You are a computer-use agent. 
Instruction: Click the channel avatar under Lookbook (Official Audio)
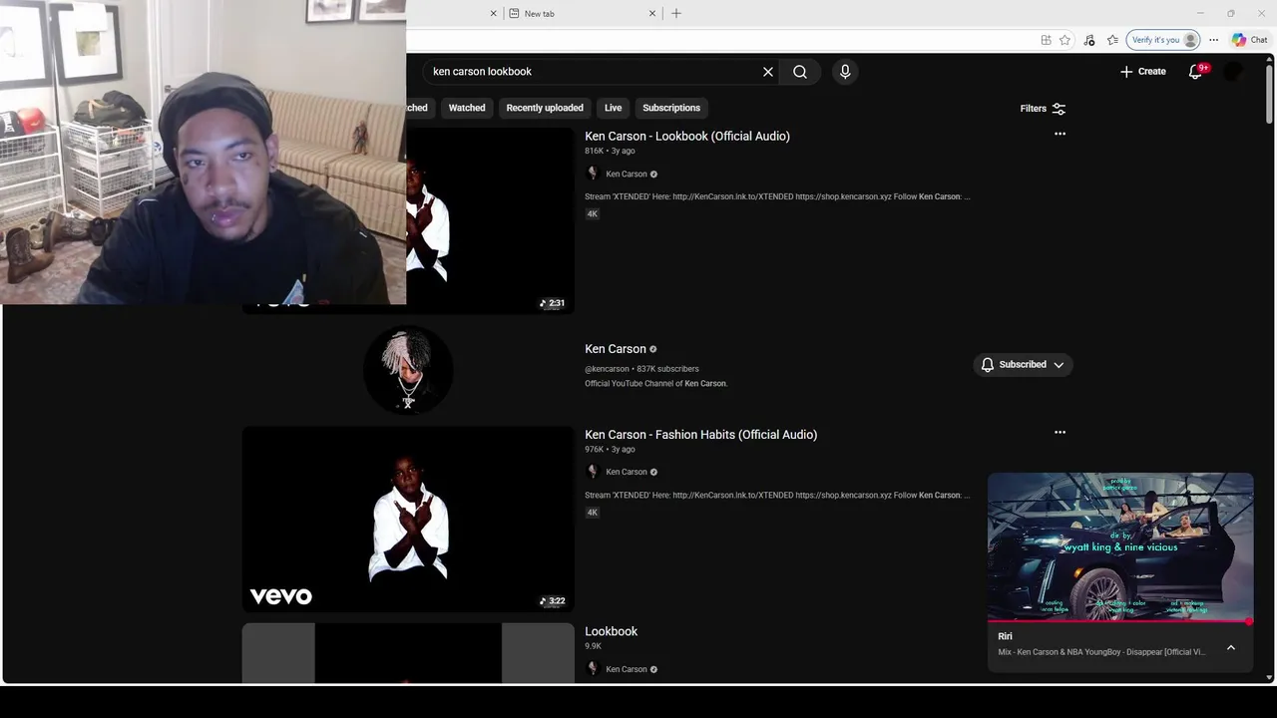592,174
